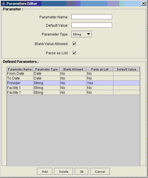Click the Parameter Name column header
148x178 pixels.
click(x=20, y=69)
